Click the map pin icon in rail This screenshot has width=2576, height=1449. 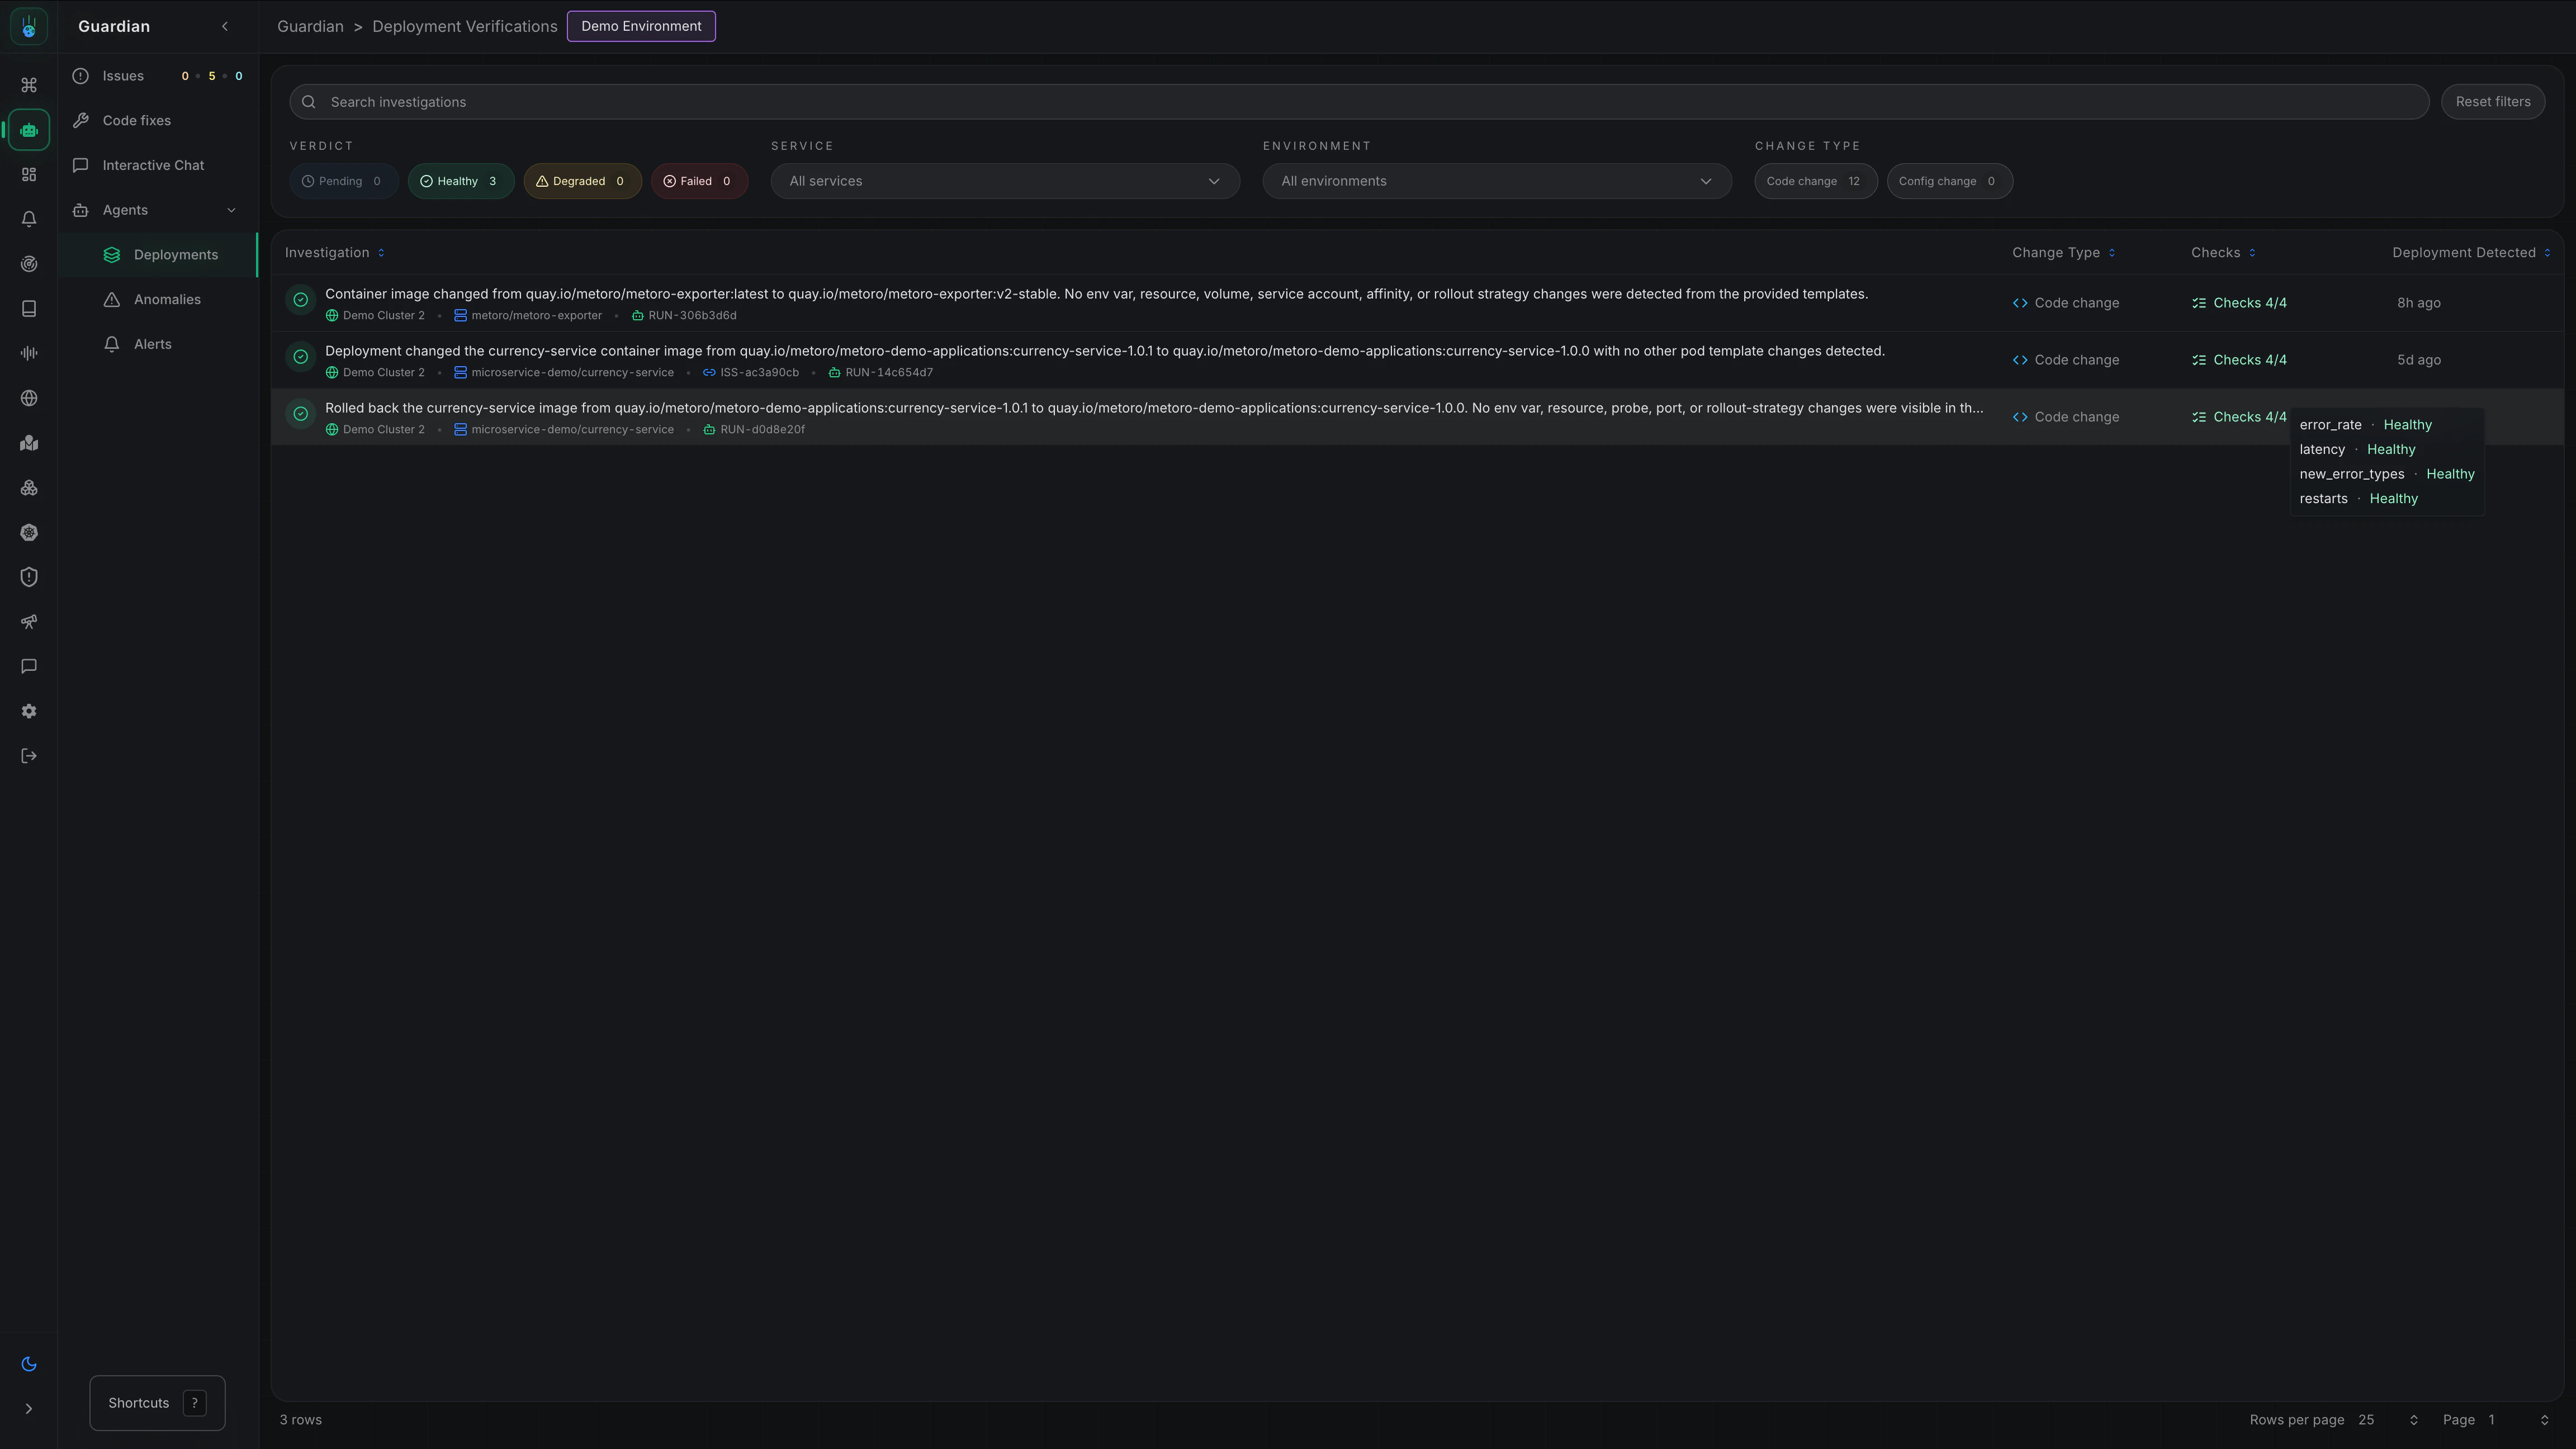(x=29, y=443)
